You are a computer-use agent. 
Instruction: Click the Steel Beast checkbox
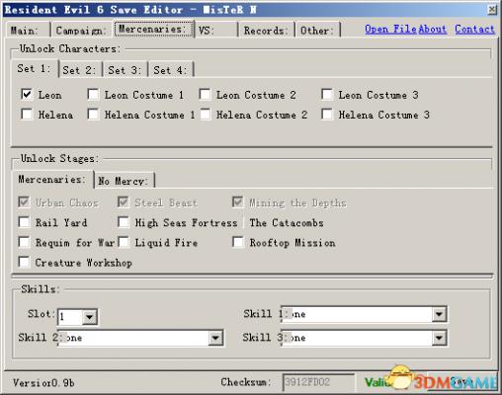point(124,202)
